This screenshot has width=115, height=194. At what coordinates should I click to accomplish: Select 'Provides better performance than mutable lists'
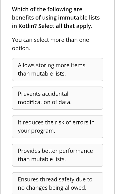click(x=58, y=155)
